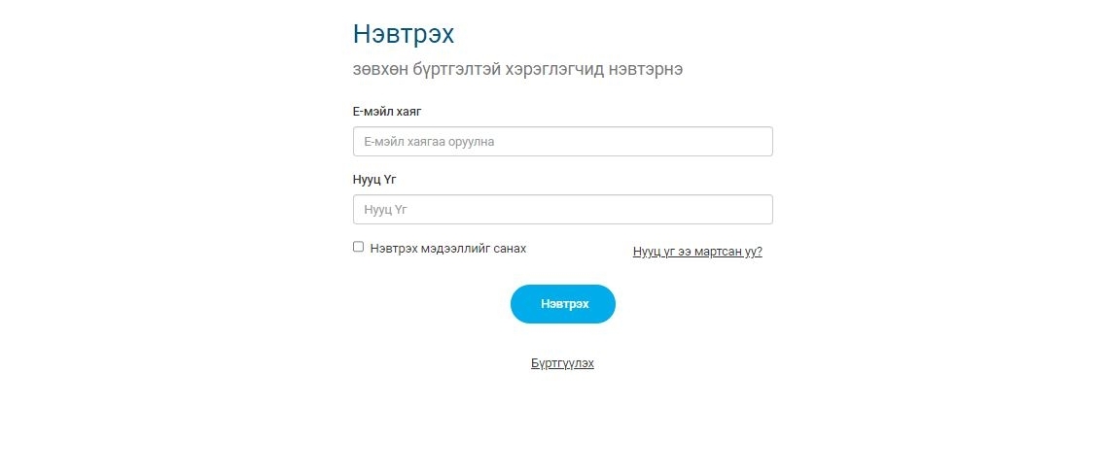The image size is (1099, 476).
Task: Open the Бүртгүүлэх registration link
Action: 562,363
